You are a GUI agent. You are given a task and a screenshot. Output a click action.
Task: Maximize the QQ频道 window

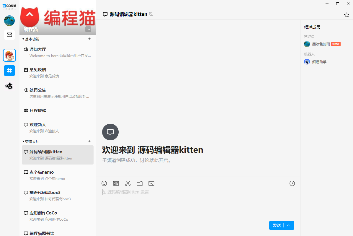337,4
